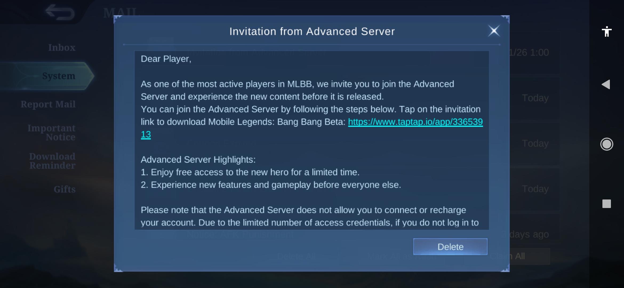Tap the back arrow icon

point(60,12)
